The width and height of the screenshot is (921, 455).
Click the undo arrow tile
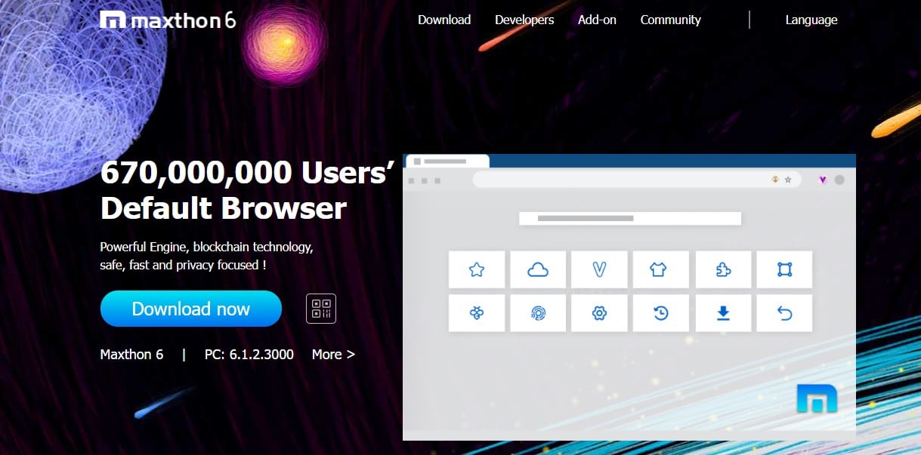784,313
